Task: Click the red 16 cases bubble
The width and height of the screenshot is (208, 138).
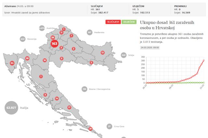Action: (45, 60)
